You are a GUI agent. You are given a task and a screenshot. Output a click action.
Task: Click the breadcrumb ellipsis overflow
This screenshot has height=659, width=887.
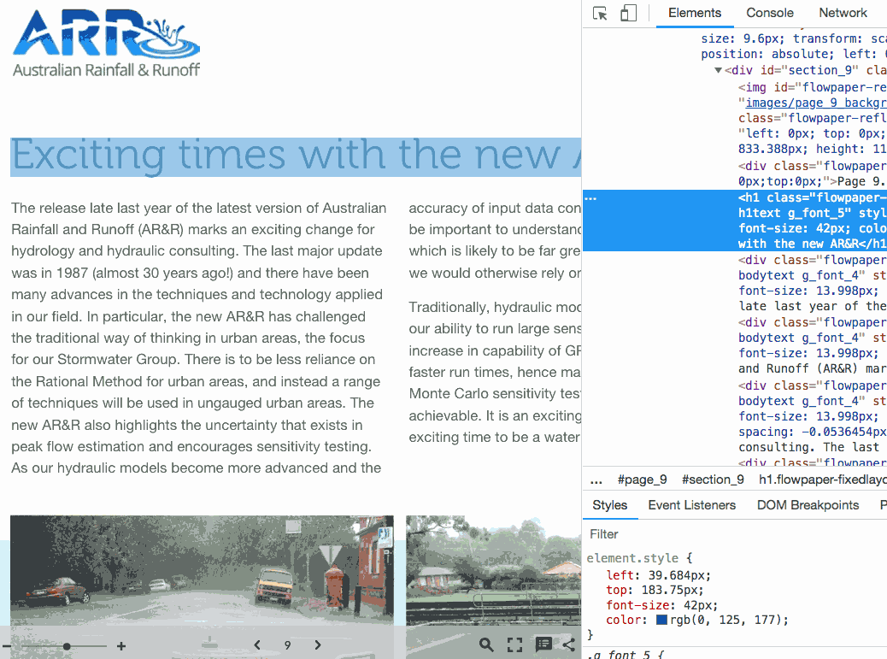click(x=596, y=481)
